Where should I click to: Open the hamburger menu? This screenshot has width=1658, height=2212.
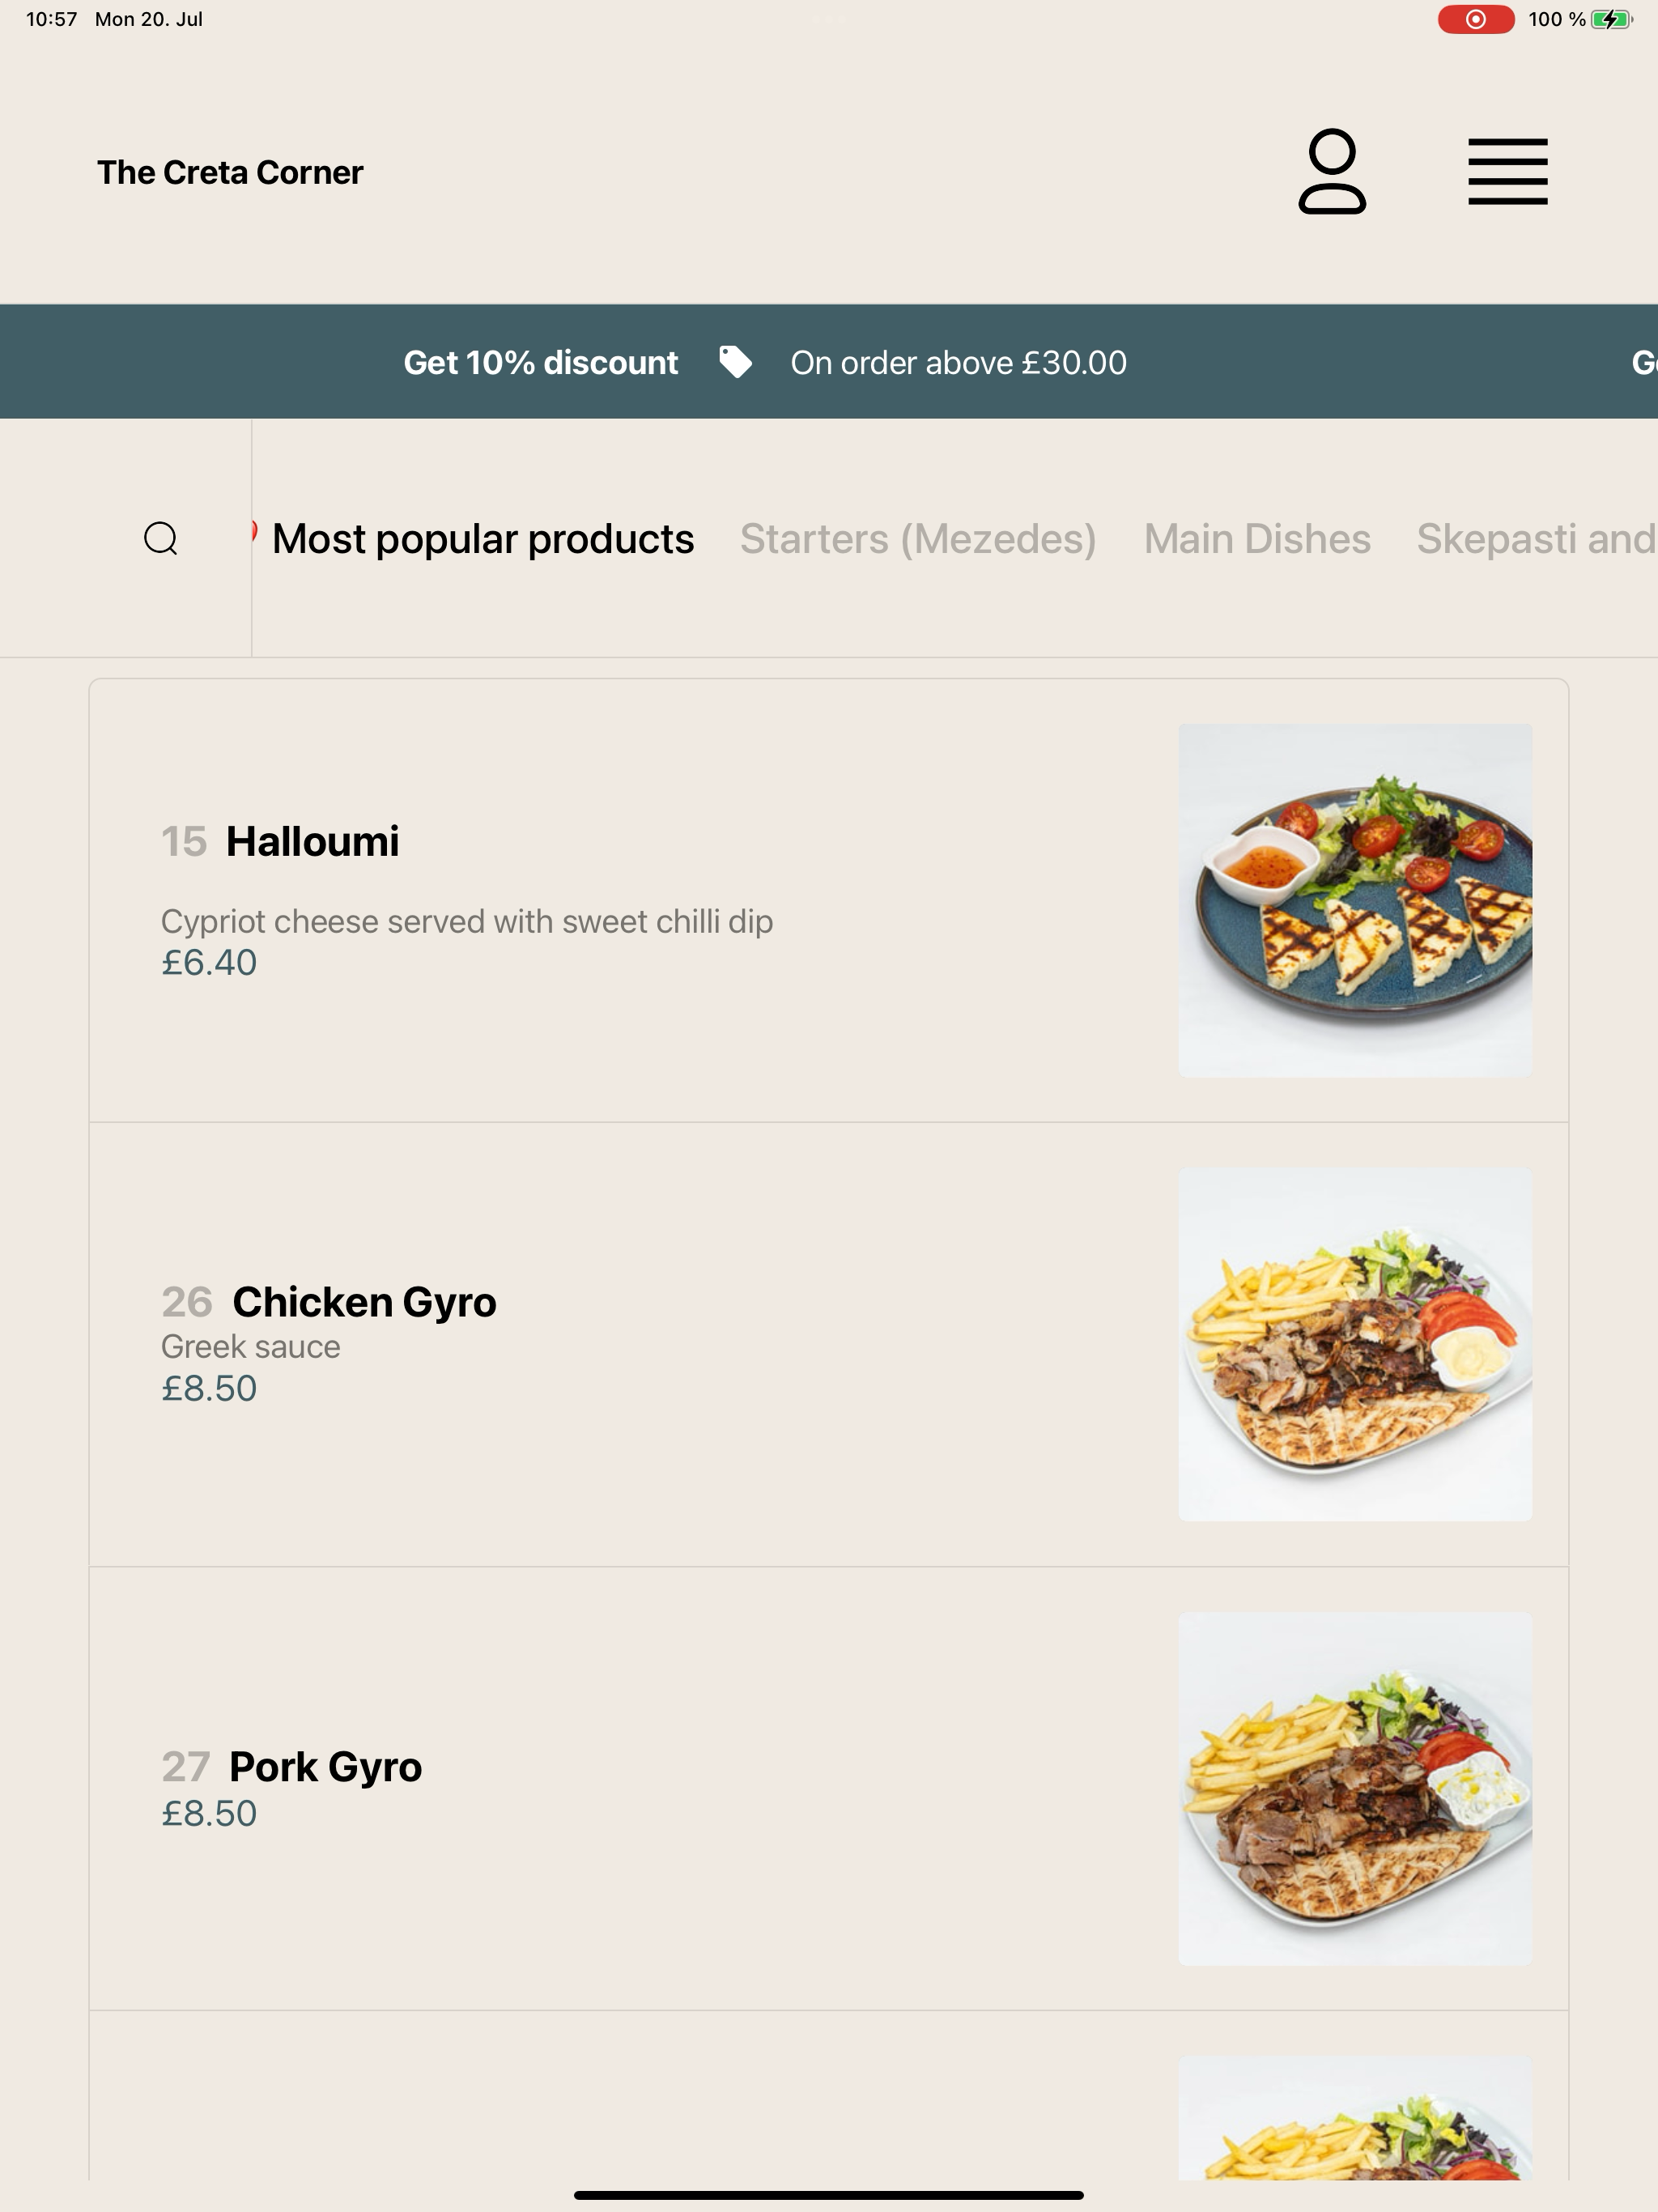point(1507,171)
